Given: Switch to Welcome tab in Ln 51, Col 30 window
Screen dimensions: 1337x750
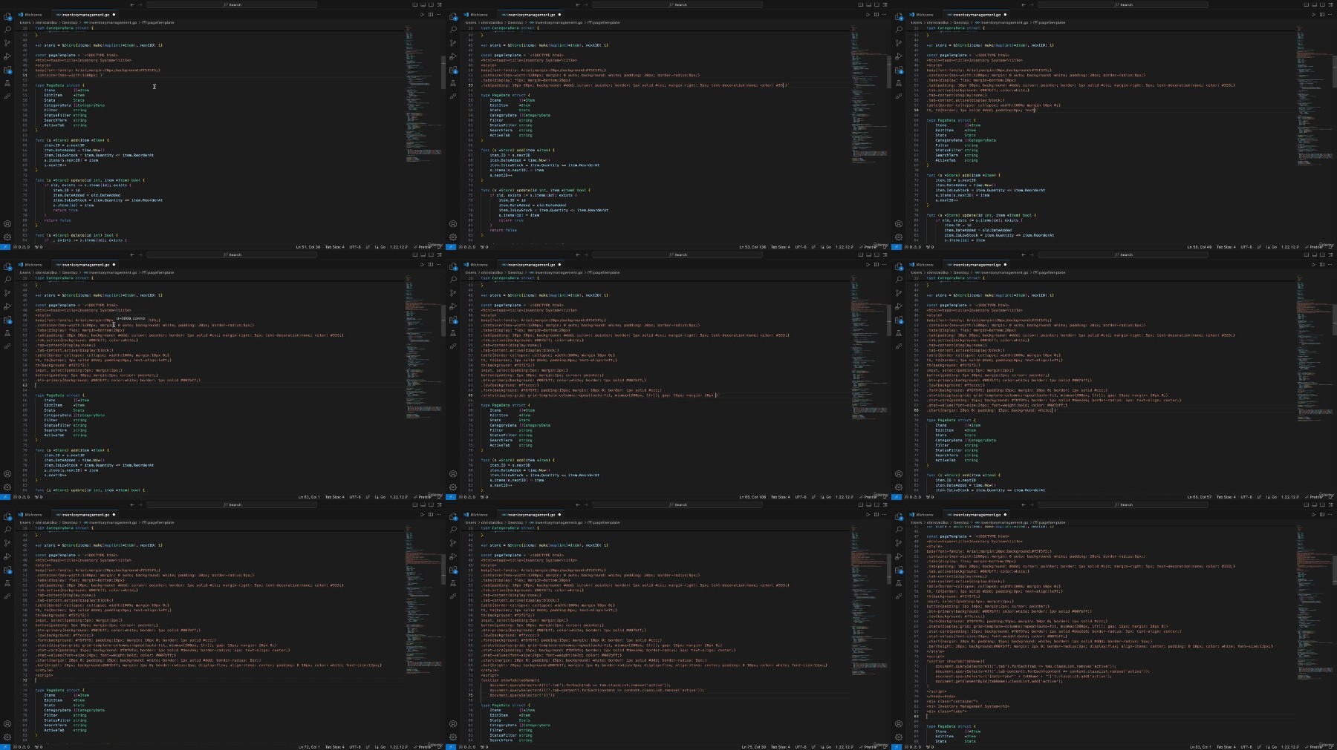Looking at the screenshot, I should pyautogui.click(x=31, y=14).
